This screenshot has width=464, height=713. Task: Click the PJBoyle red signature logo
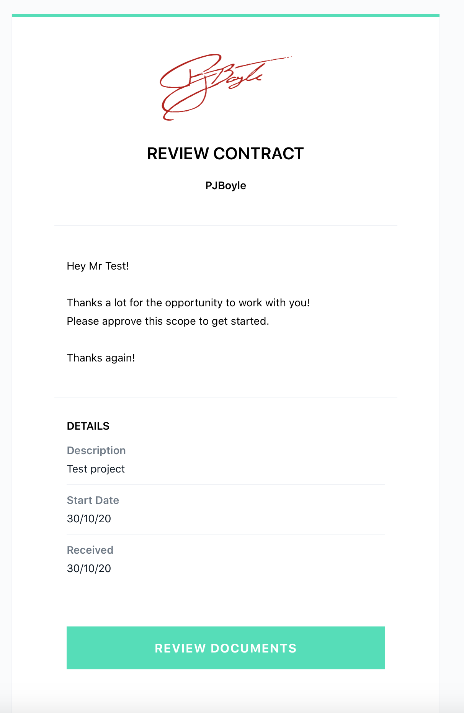(225, 87)
